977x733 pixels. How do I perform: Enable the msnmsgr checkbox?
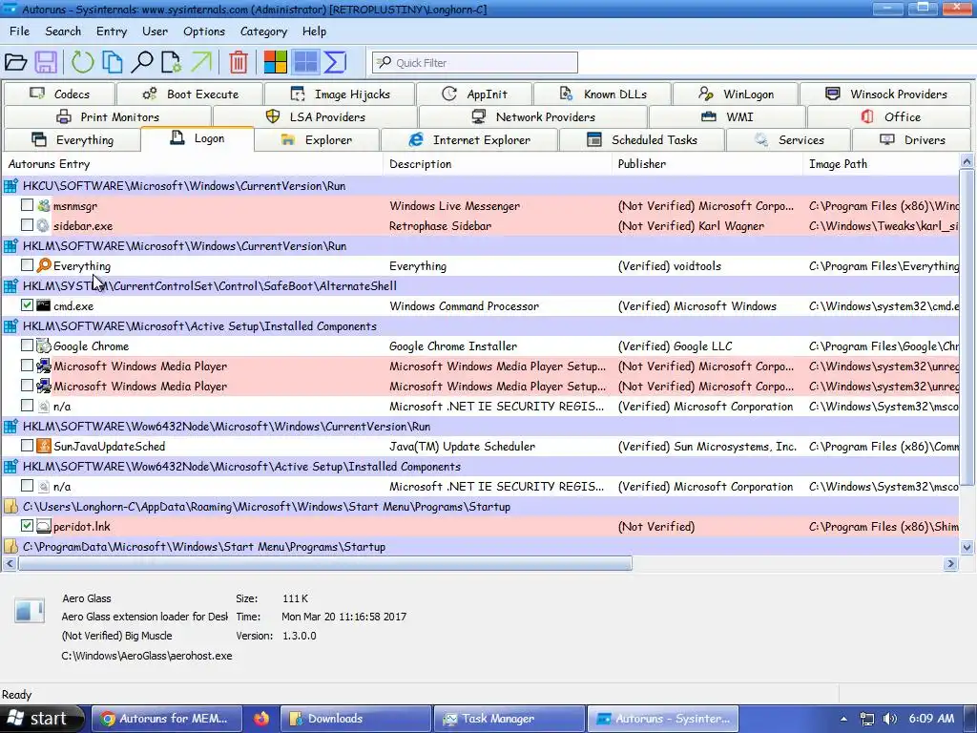(x=27, y=204)
